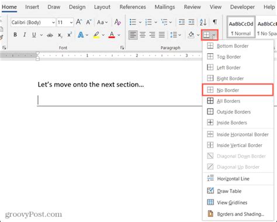277x222 pixels.
Task: Click Borders and Shading menu icon
Action: [x=210, y=214]
